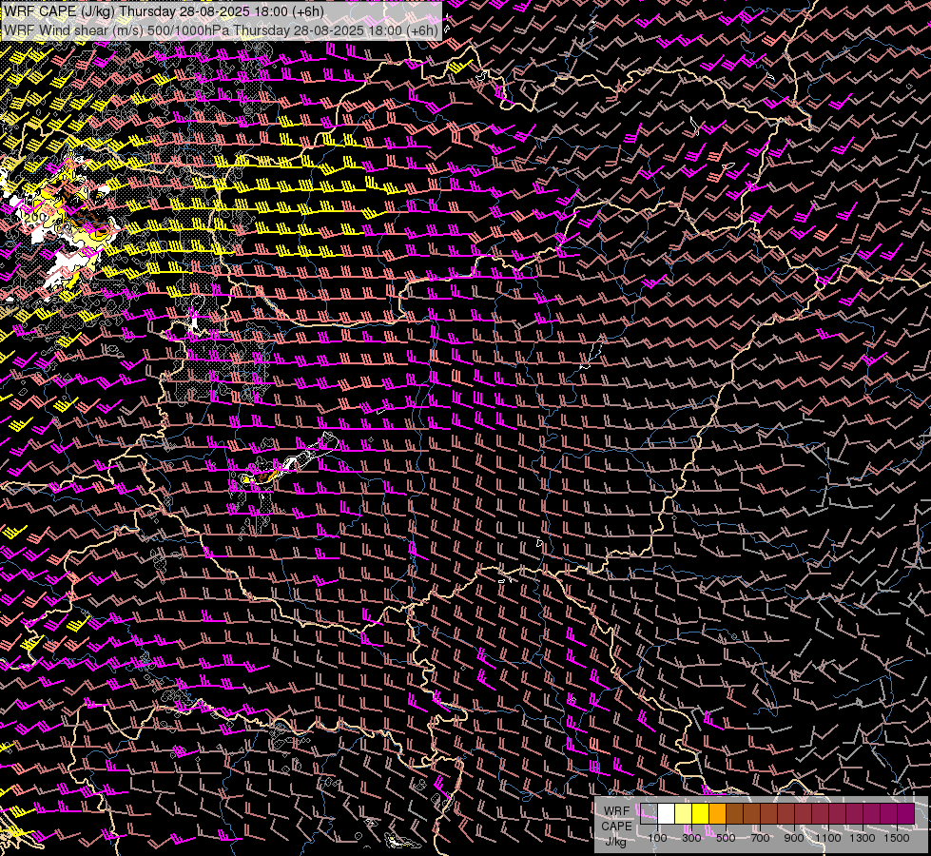Select the WRF Wind shear title line

221,30
